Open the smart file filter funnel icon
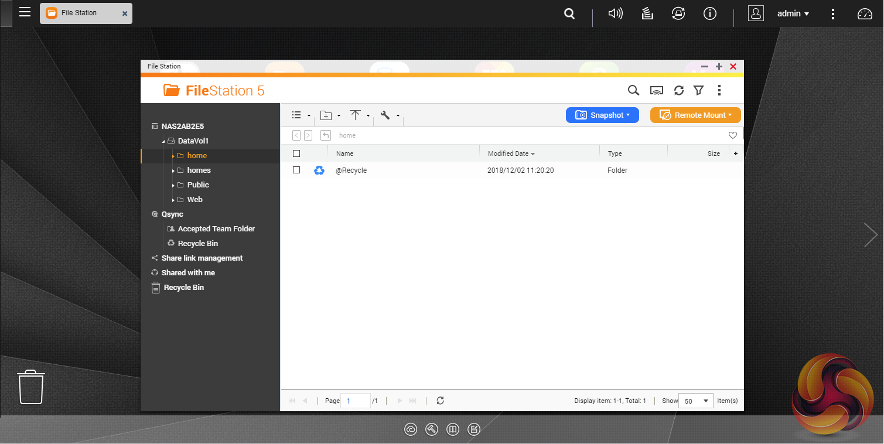The width and height of the screenshot is (884, 444). [x=698, y=90]
